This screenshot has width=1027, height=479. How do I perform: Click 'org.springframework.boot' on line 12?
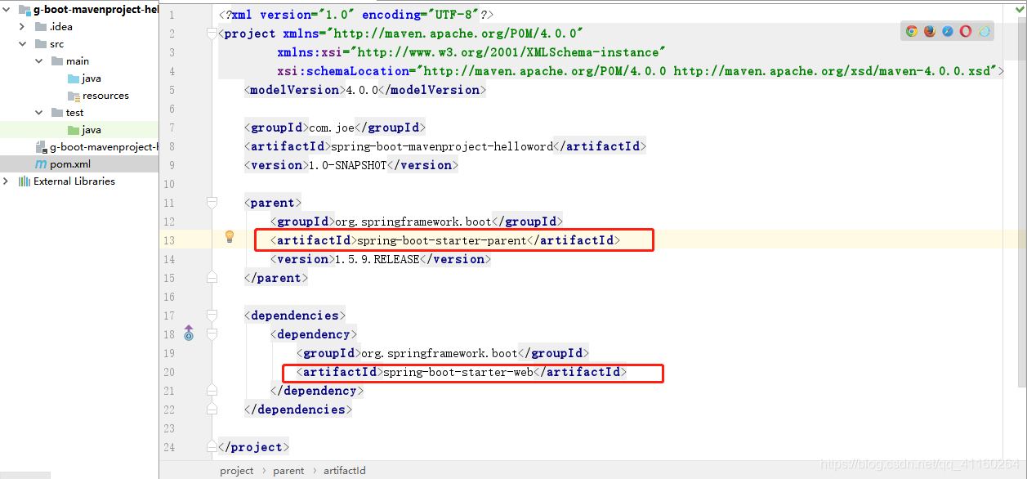413,222
